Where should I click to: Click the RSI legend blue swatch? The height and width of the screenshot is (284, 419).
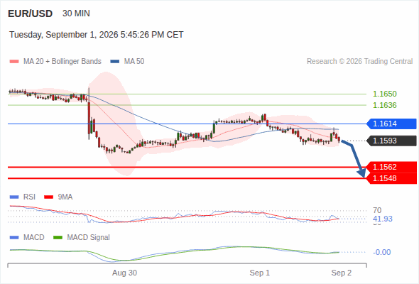[x=14, y=197]
